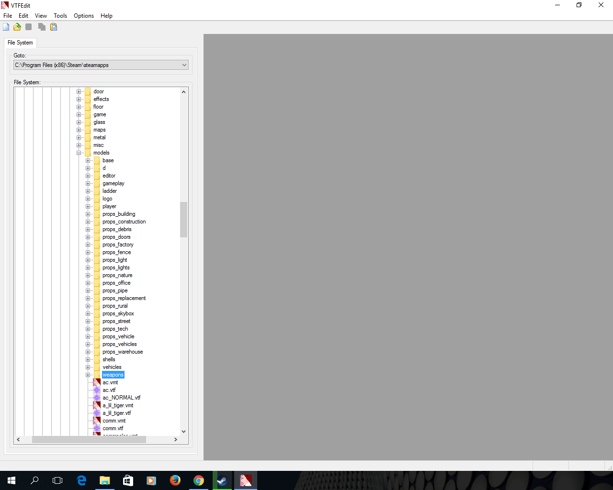
Task: Select the File System tab
Action: tap(20, 43)
